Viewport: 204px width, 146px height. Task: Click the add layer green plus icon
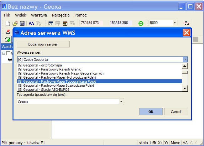(8, 39)
